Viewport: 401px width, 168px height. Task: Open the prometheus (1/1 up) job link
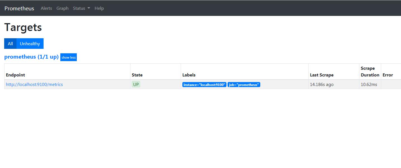point(32,57)
